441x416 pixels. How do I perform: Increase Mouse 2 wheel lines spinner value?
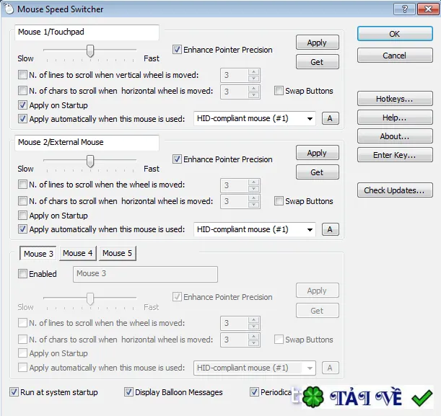[x=253, y=182]
